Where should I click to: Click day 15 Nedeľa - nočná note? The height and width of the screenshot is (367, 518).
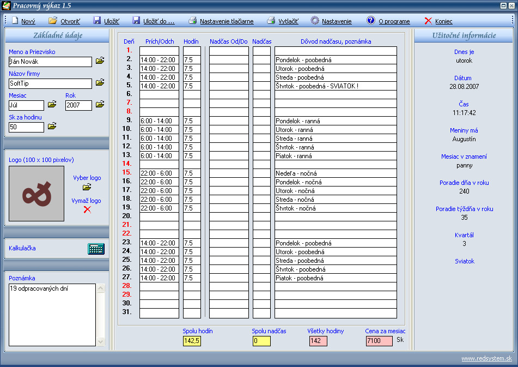point(336,173)
